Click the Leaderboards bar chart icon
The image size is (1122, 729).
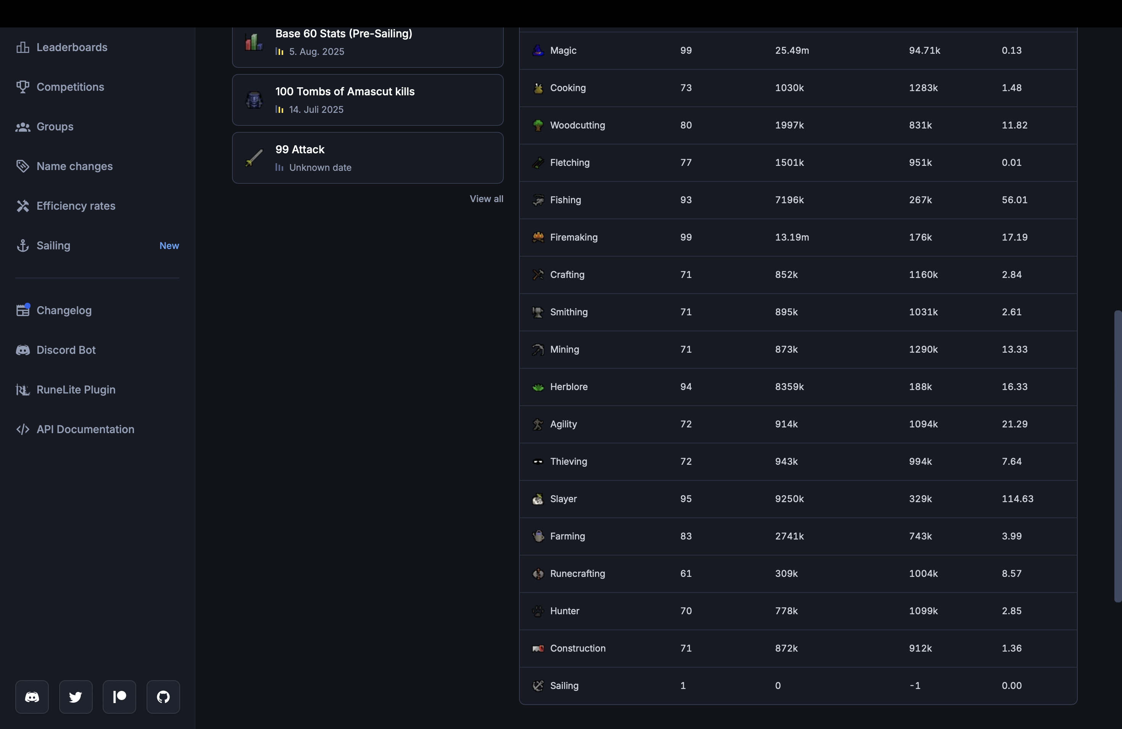[x=22, y=47]
